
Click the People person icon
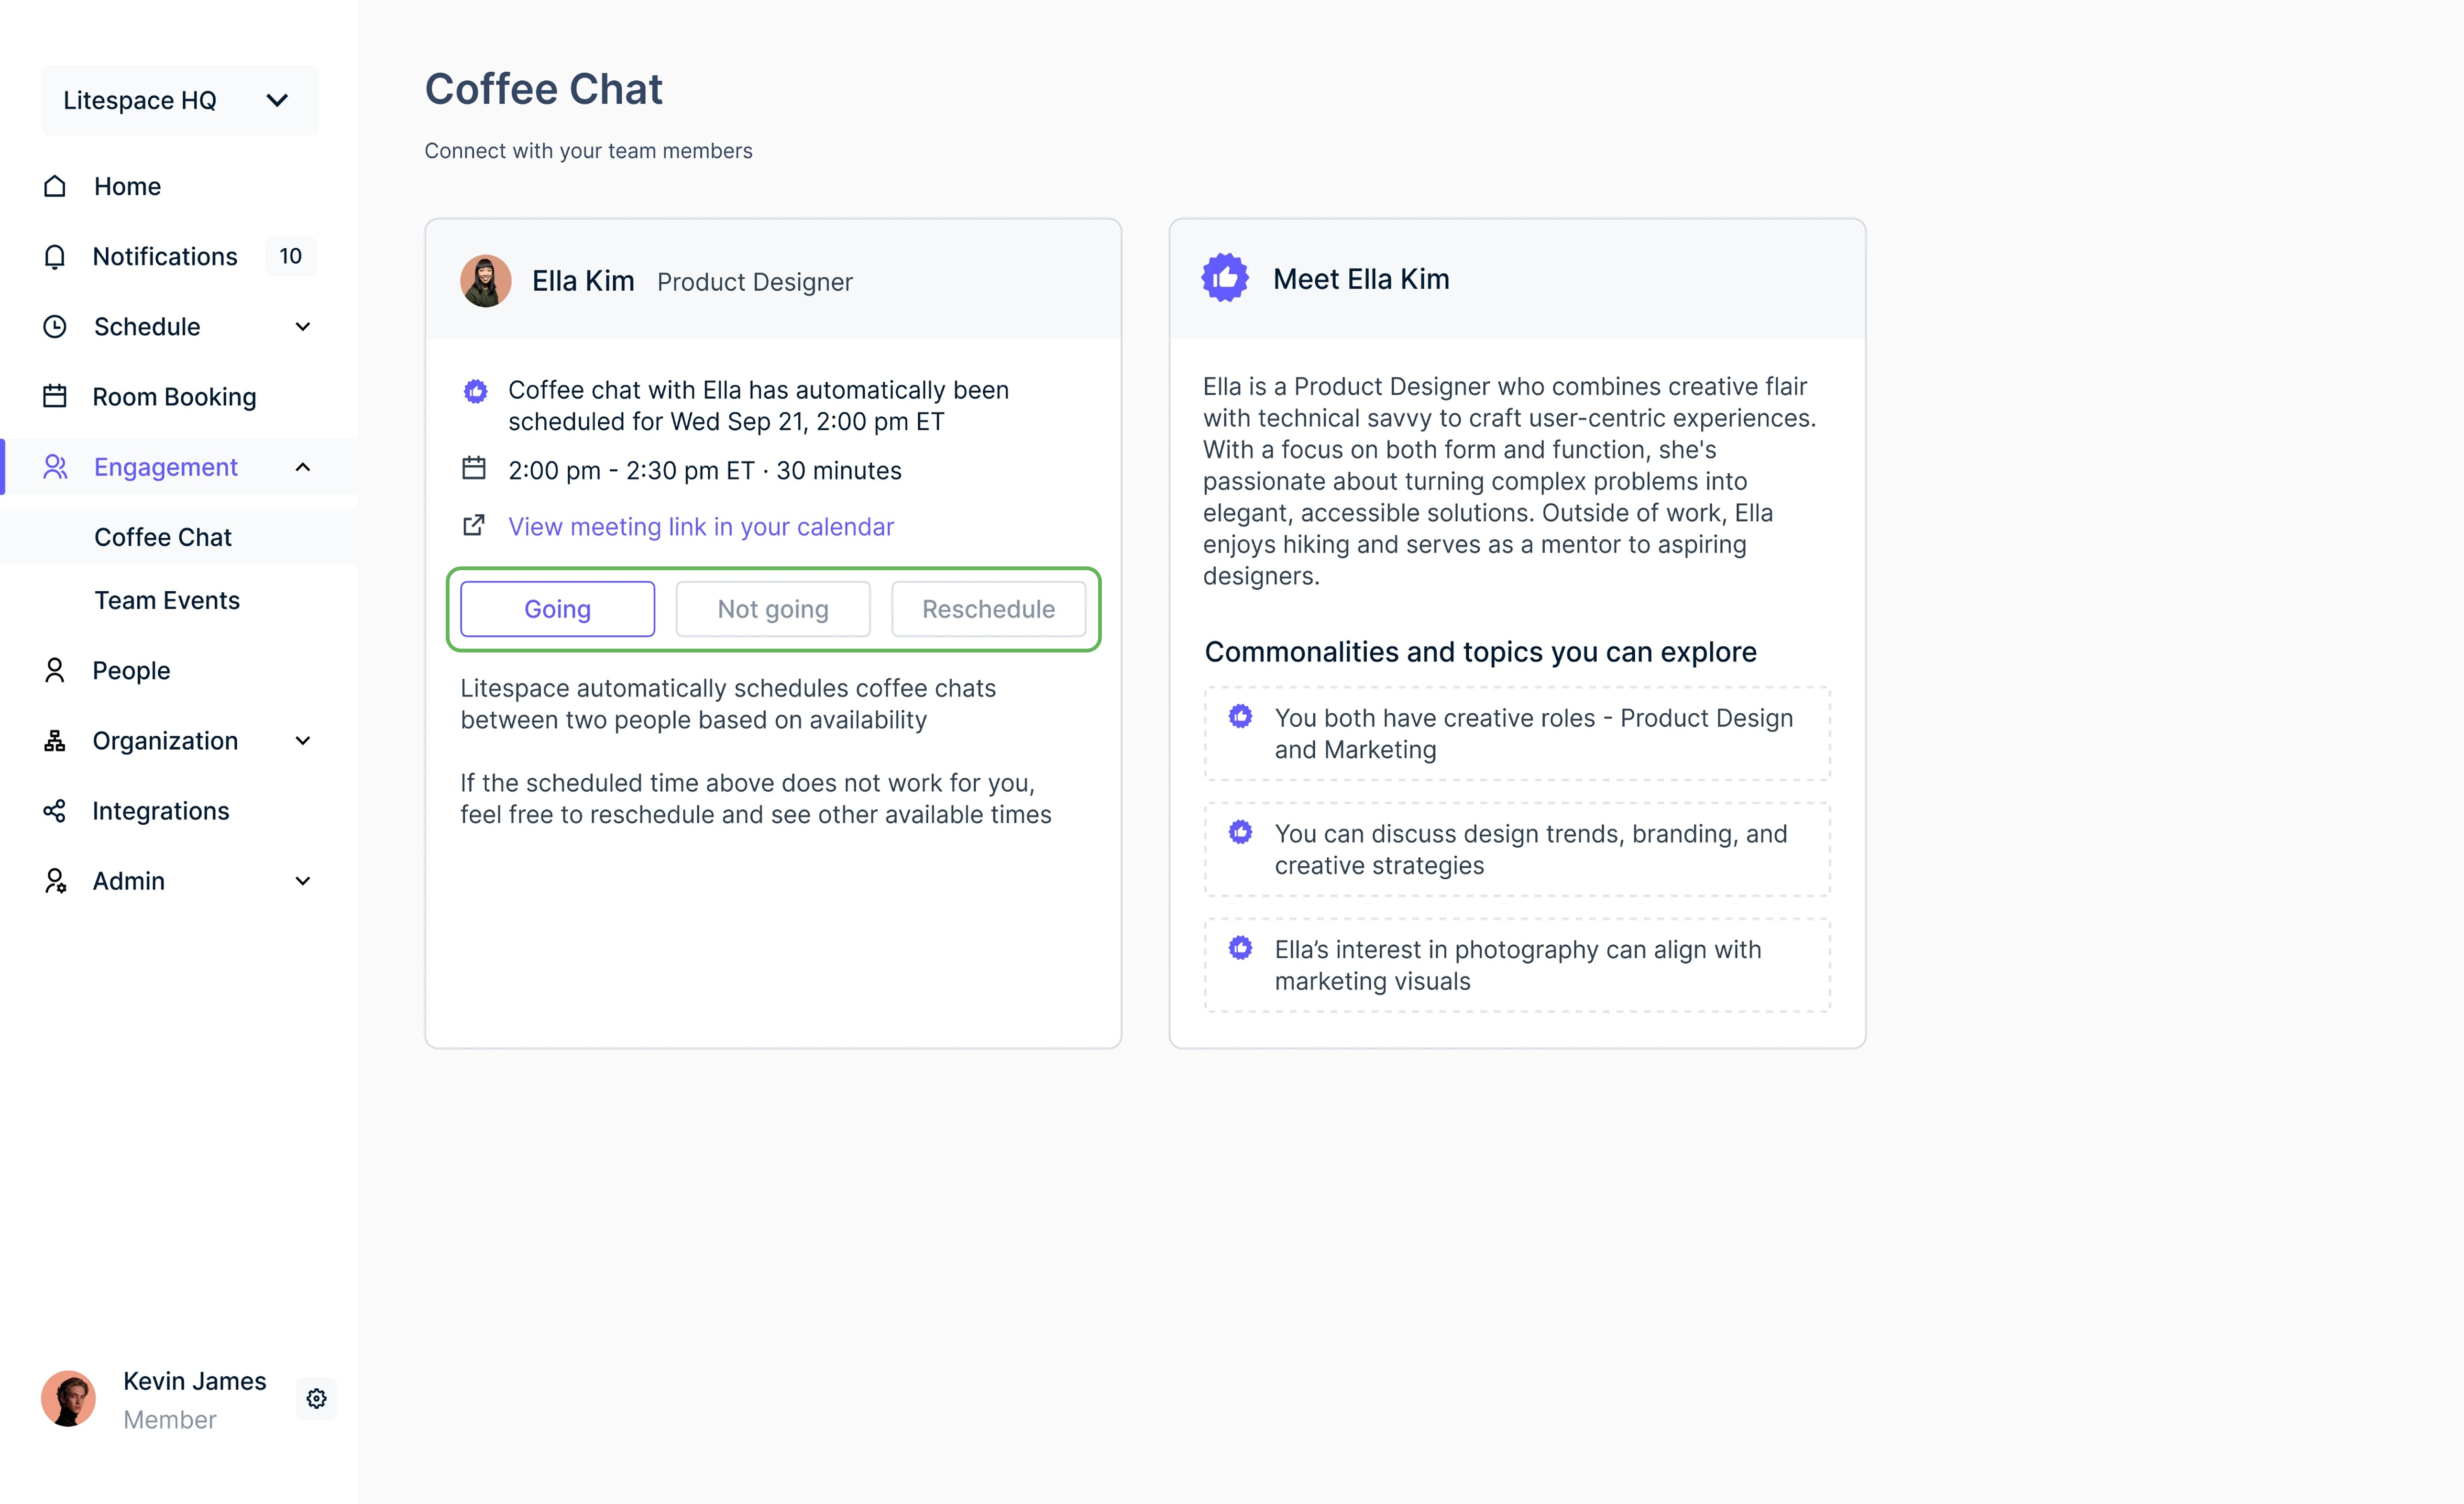tap(55, 670)
